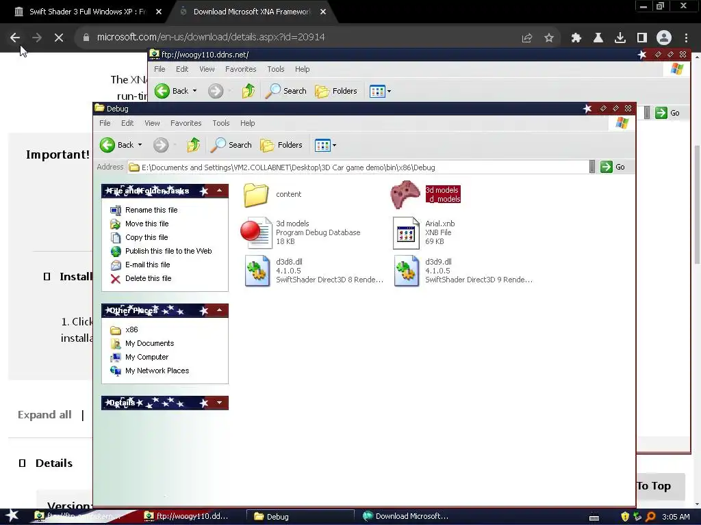This screenshot has height=525, width=701.
Task: Click Publish this file to the Web
Action: click(x=168, y=252)
